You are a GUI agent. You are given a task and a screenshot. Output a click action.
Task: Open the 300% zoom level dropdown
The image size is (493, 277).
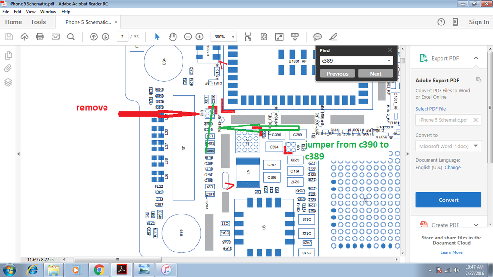(x=225, y=37)
